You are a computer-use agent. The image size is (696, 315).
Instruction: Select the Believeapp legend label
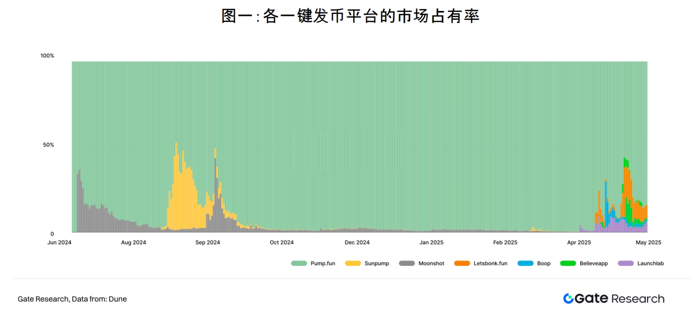coord(594,263)
